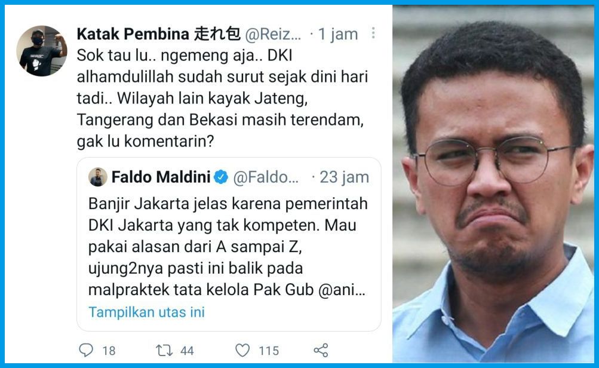Click "Tampilkan utas ini" link
Viewport: 599px width, 368px height.
click(147, 312)
